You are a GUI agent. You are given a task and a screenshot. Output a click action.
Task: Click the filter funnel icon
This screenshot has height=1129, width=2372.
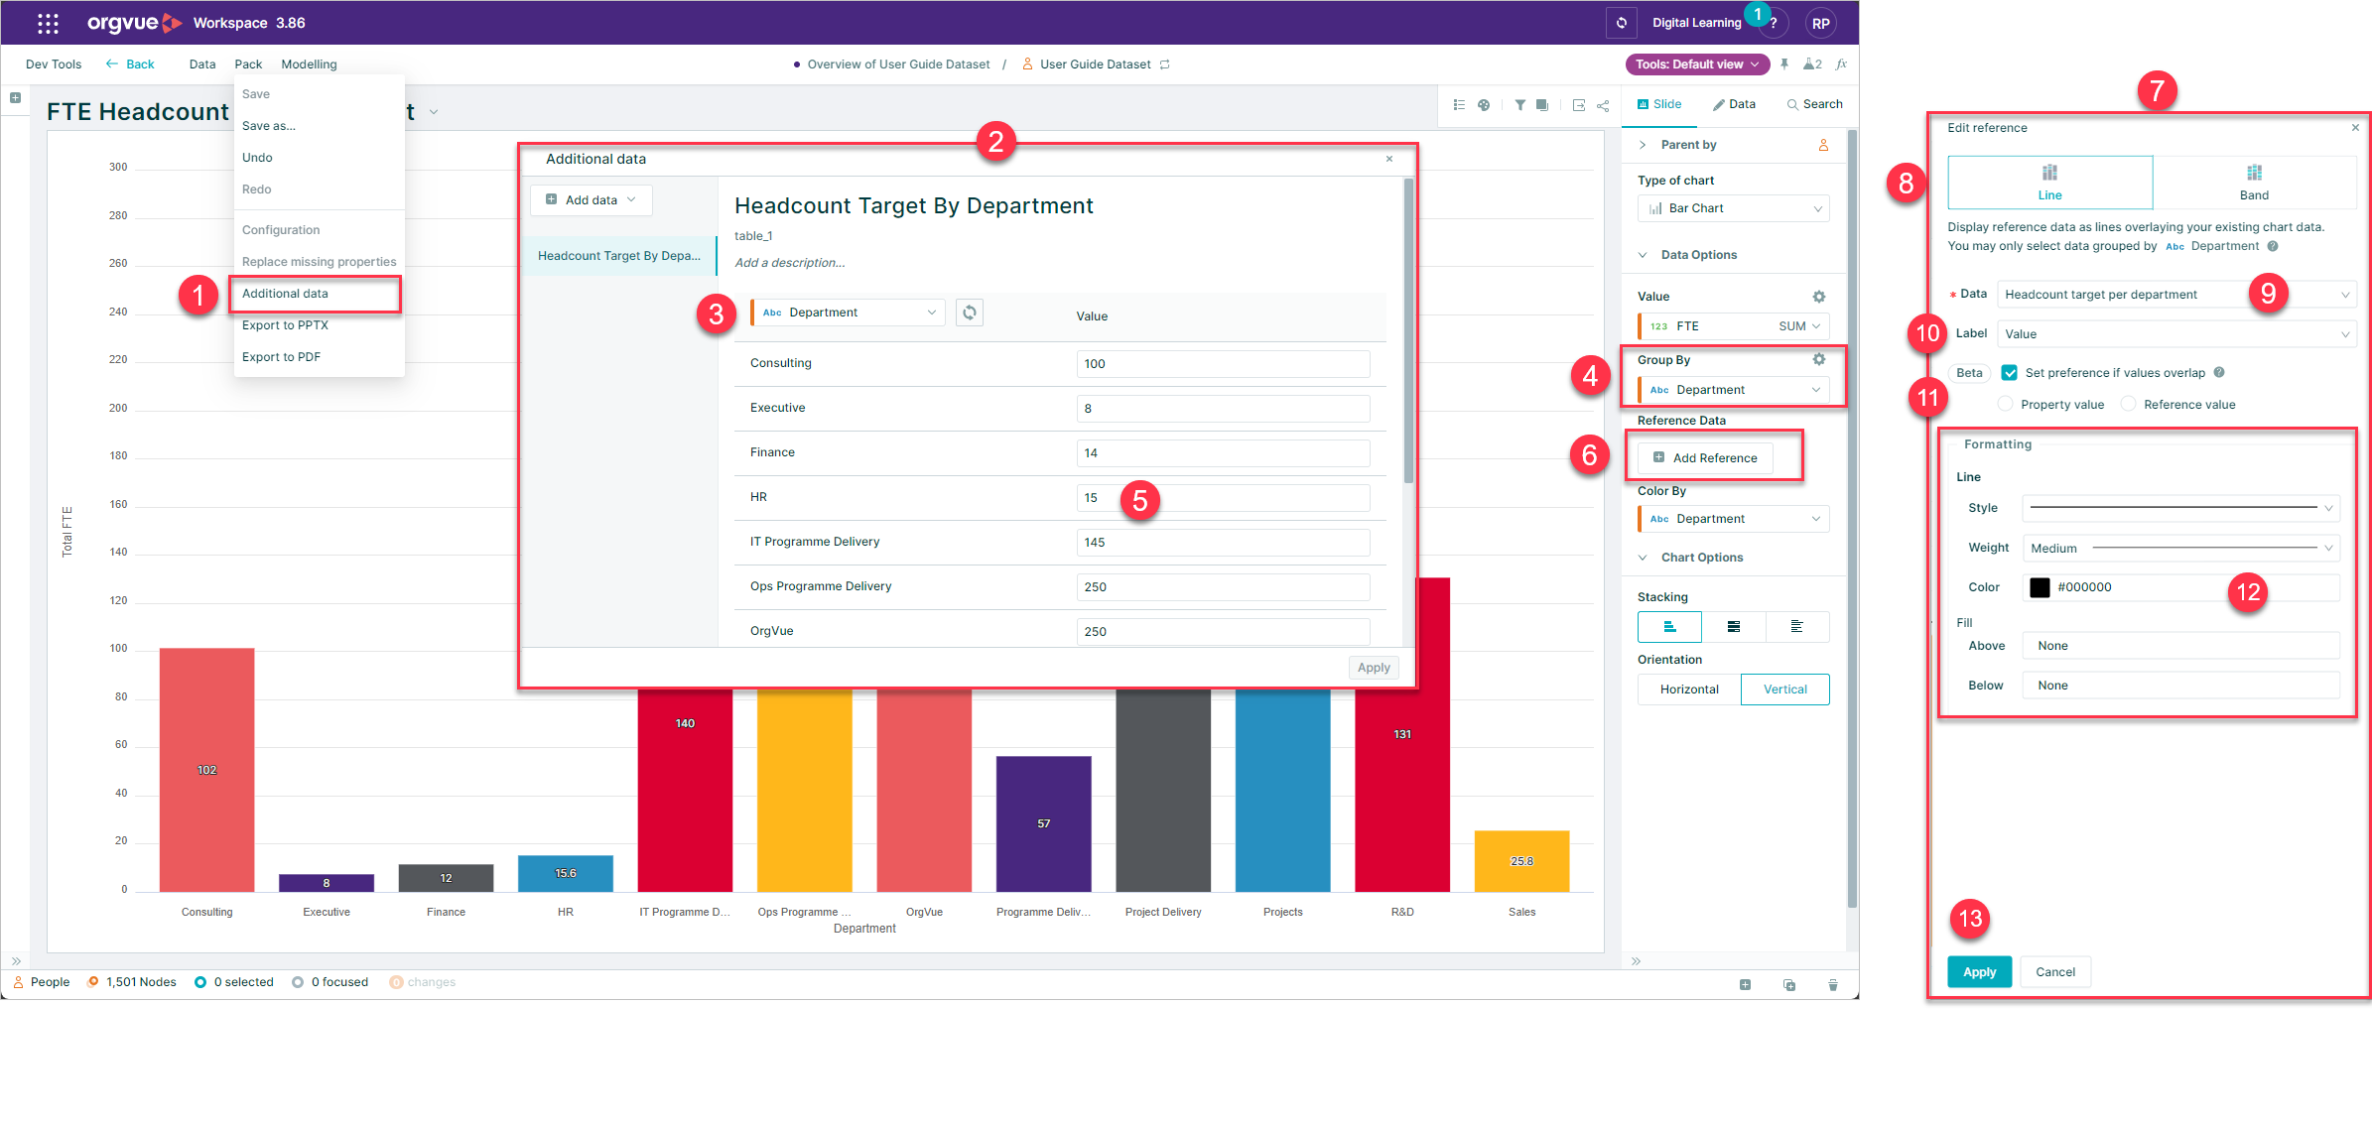(x=1519, y=105)
